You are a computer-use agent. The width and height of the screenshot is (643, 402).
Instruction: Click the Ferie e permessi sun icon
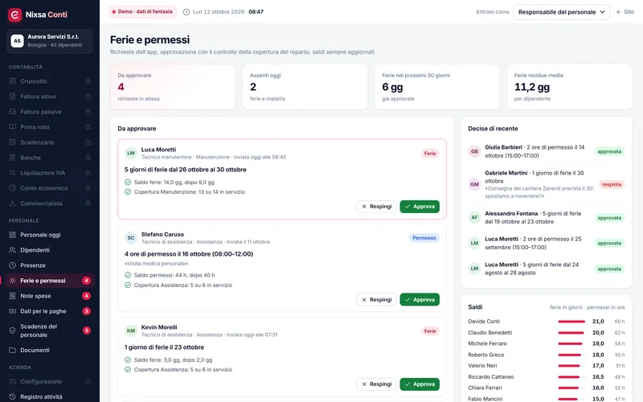(12, 281)
